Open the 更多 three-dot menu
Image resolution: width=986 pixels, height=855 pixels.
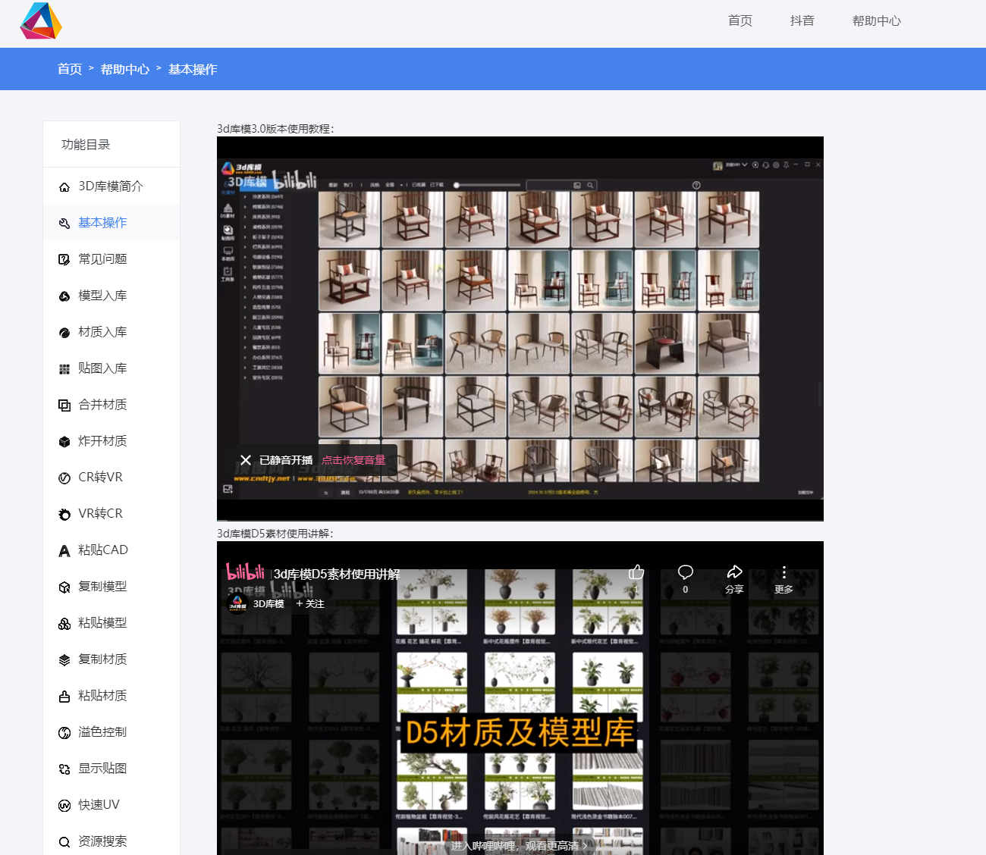pyautogui.click(x=784, y=572)
